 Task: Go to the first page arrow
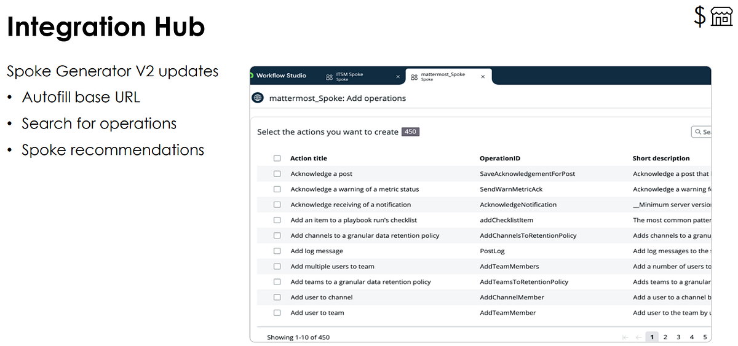[x=625, y=337]
